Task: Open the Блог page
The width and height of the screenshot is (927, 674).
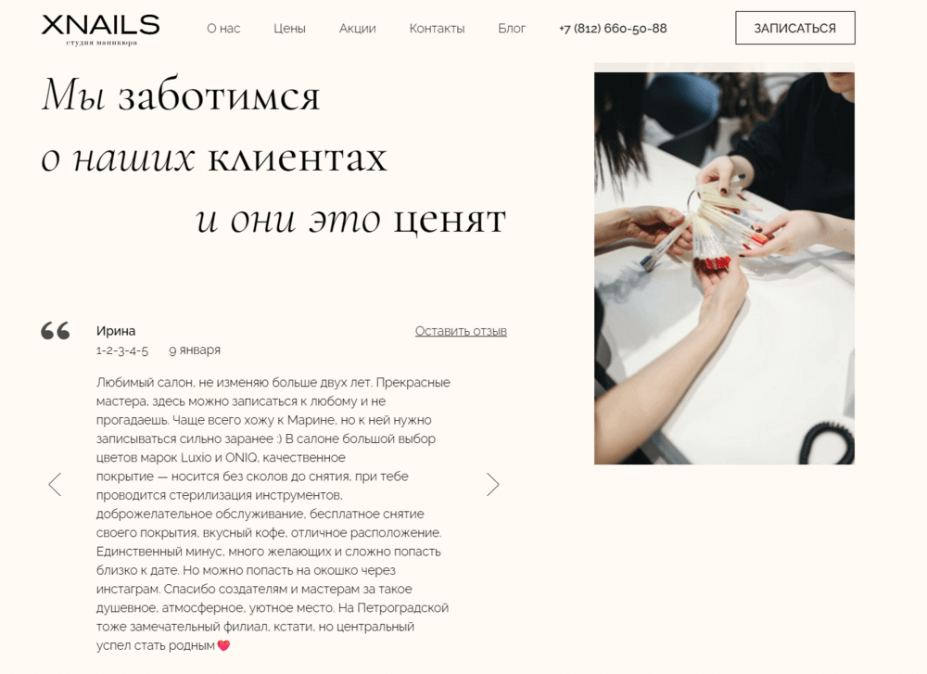Action: [512, 29]
